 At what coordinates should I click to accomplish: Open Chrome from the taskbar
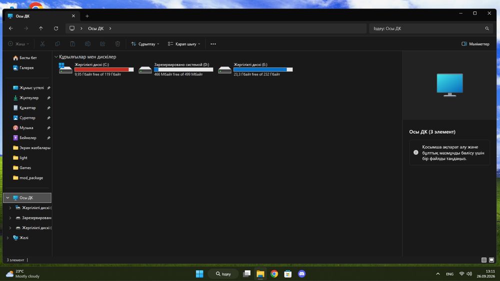(274, 274)
